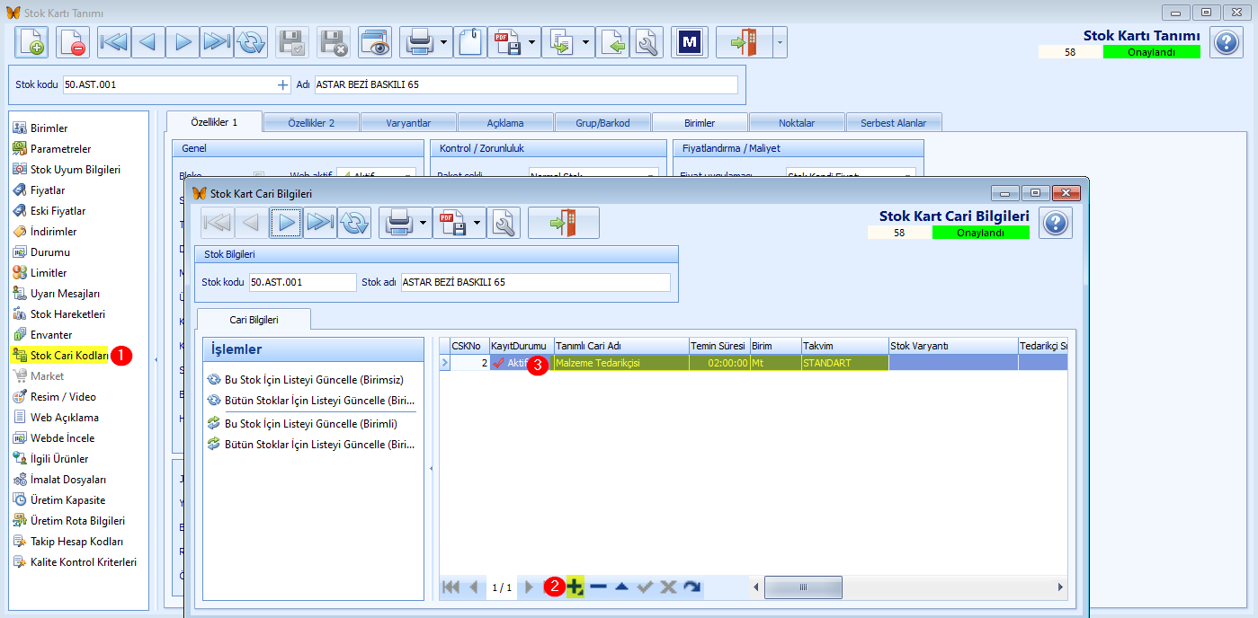The height and width of the screenshot is (618, 1258).
Task: Click the exit door icon in Cari Bilgileri window
Action: click(564, 222)
